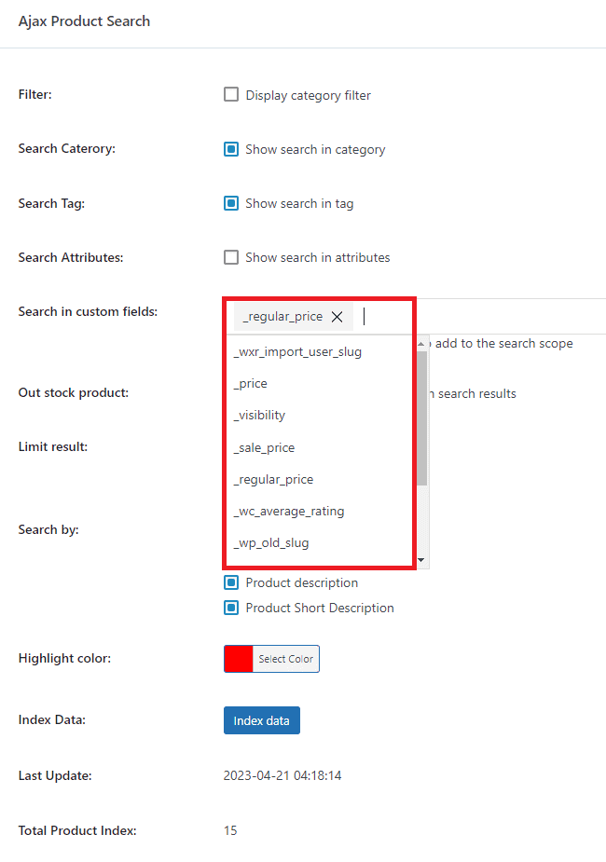The width and height of the screenshot is (606, 862).
Task: Pick _visibility from the custom fields list
Action: point(260,416)
